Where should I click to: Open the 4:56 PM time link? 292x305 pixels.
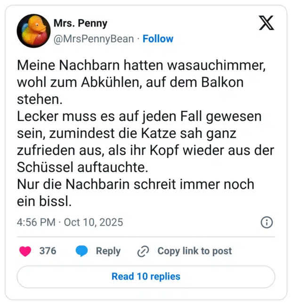click(36, 222)
